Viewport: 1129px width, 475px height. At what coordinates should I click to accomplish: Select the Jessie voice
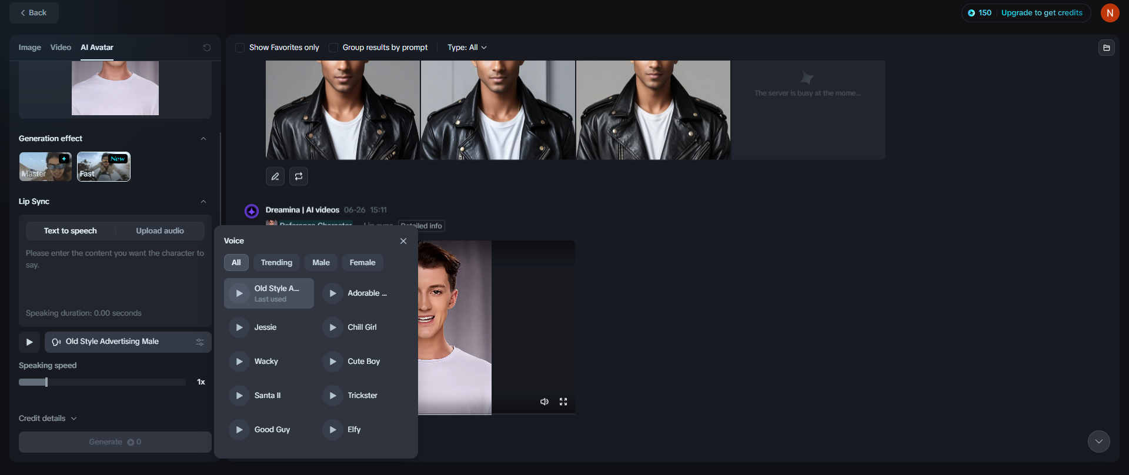click(x=265, y=327)
